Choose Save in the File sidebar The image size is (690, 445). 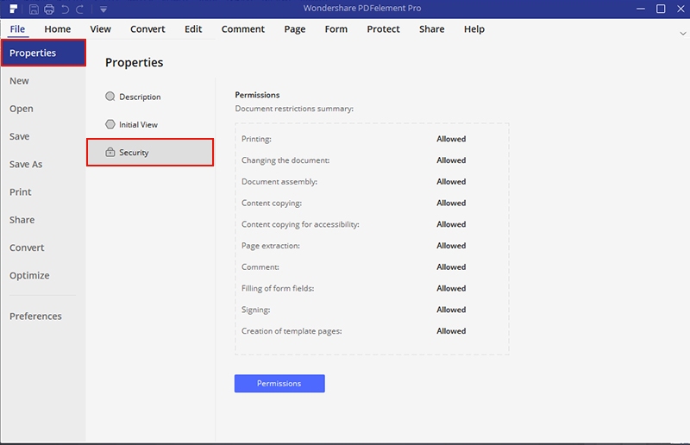(19, 136)
